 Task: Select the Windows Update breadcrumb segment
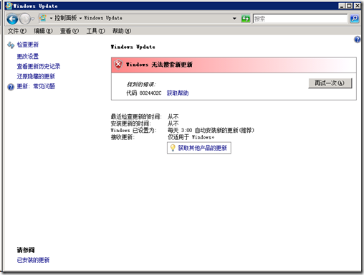(x=103, y=18)
